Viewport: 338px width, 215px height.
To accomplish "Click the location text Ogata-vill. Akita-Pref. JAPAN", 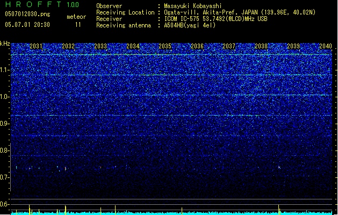I will 211,12.
